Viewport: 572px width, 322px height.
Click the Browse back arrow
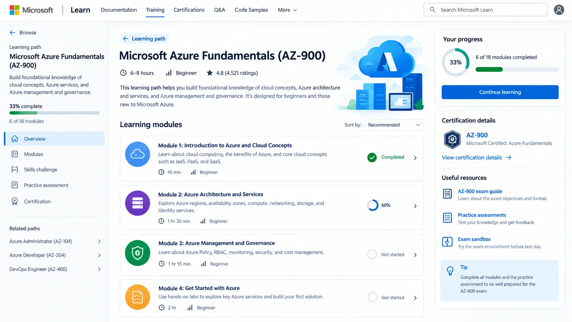13,33
